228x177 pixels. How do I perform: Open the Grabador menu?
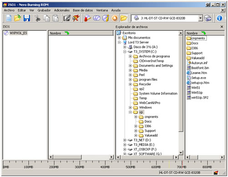(x=44, y=10)
